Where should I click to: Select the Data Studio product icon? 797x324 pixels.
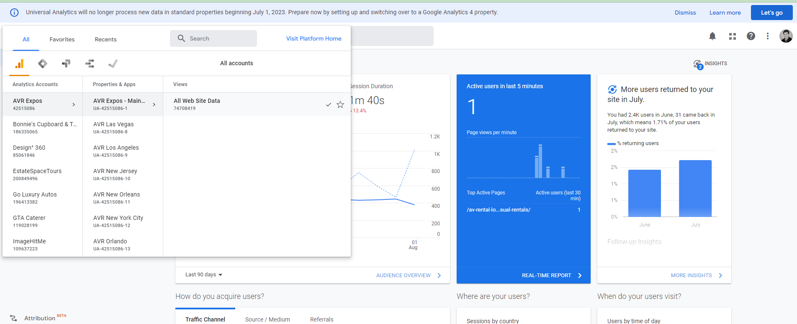(x=90, y=64)
